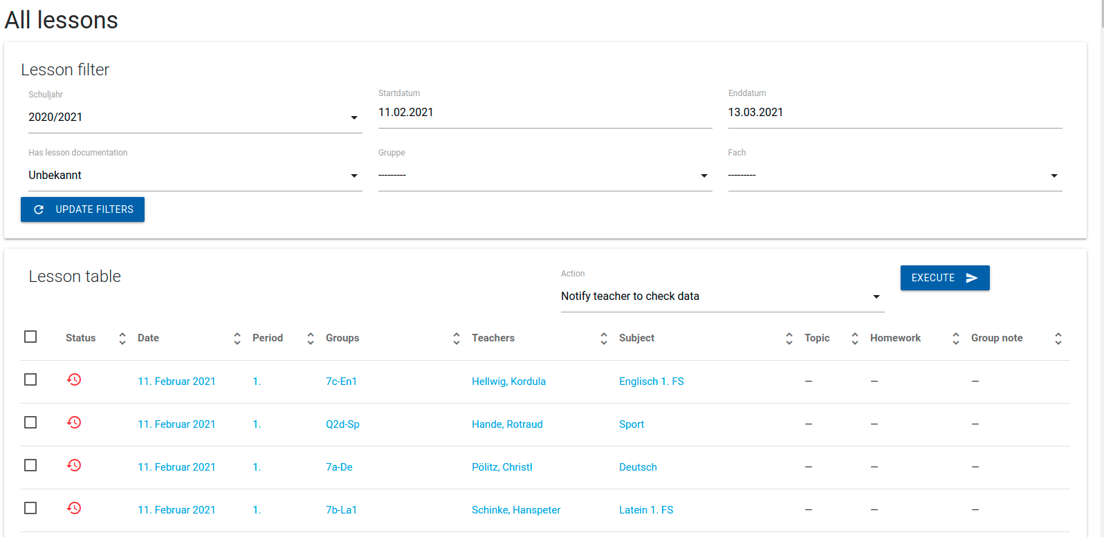Click status icon for 7a-De lesson

coord(74,465)
